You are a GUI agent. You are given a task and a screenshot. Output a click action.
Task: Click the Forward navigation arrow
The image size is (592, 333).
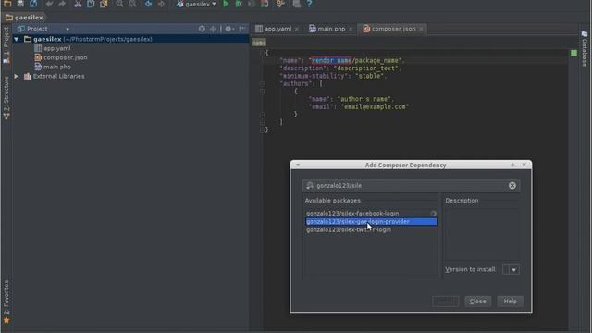161,4
